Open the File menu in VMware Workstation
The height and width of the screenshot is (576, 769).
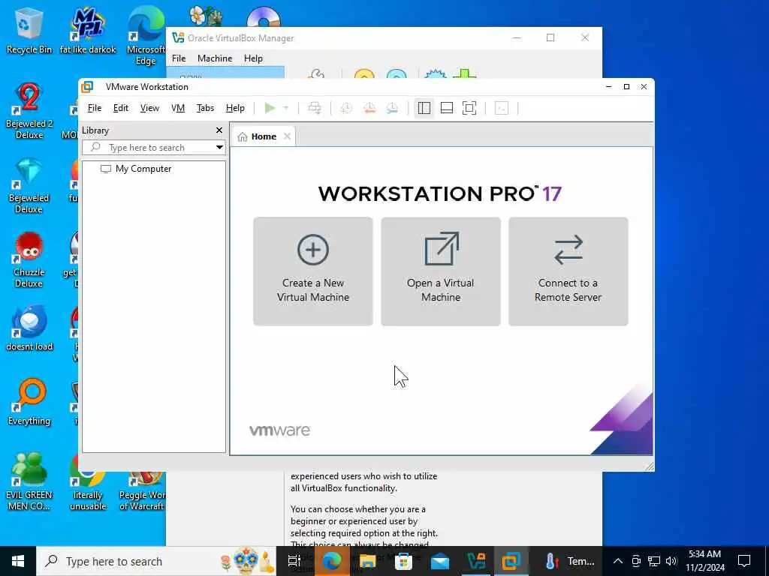point(94,108)
